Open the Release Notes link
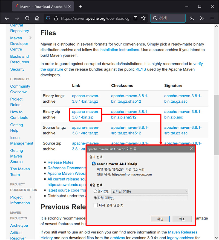This screenshot has height=240, width=219. tap(60, 162)
